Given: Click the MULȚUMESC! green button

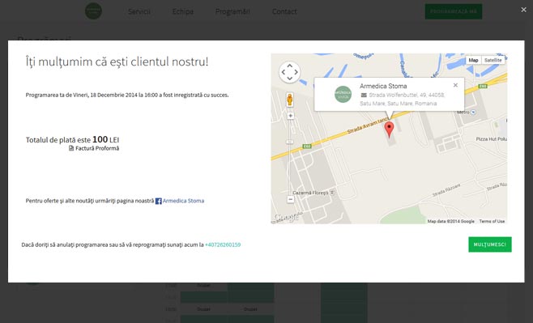Looking at the screenshot, I should click(x=490, y=244).
